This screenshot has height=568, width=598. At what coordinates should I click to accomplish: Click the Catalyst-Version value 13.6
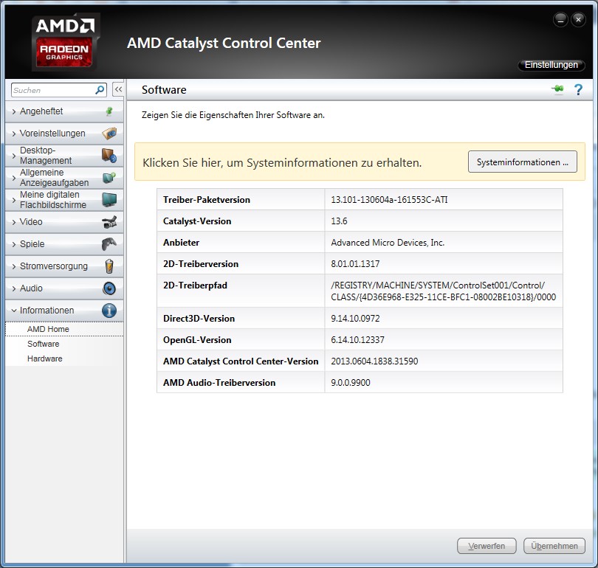coord(339,221)
